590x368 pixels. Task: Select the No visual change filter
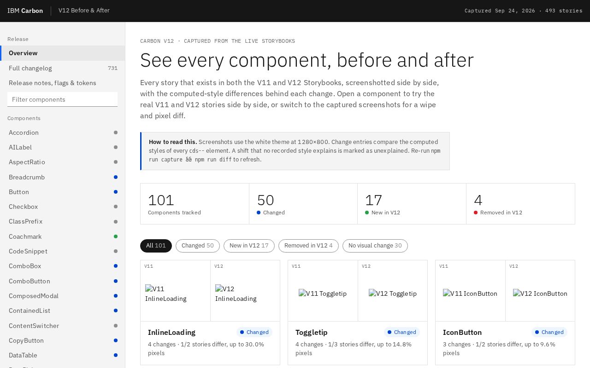(375, 246)
